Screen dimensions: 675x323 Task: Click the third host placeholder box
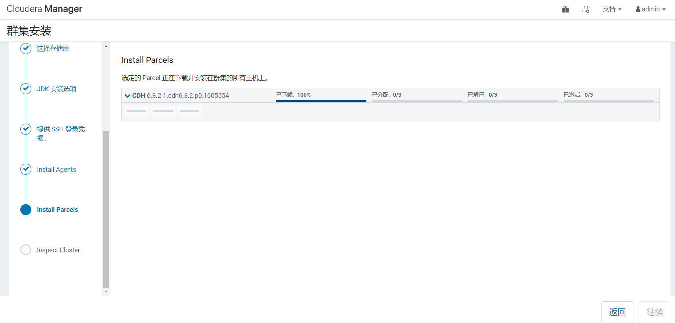(189, 111)
